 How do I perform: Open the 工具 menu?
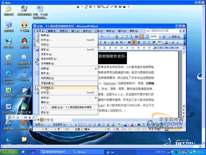(99, 31)
